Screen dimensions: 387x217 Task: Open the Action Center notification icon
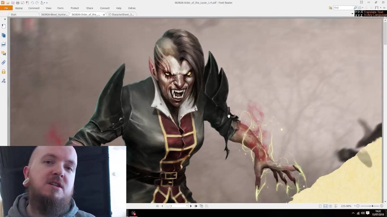[368, 213]
